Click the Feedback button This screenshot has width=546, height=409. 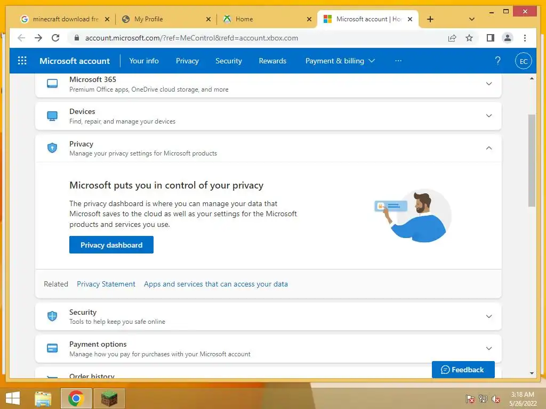463,370
